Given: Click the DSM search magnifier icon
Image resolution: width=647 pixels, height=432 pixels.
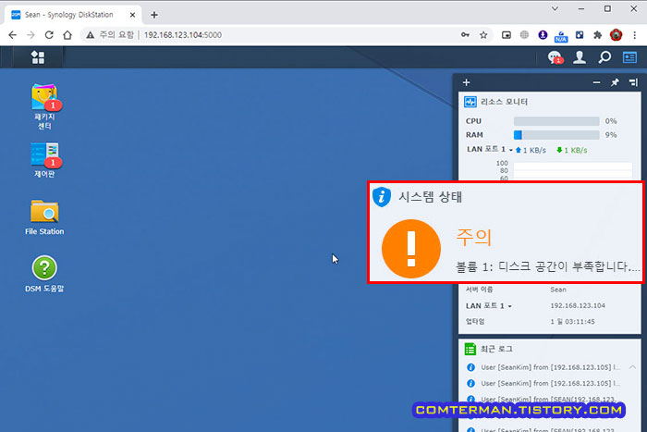Looking at the screenshot, I should [x=604, y=57].
